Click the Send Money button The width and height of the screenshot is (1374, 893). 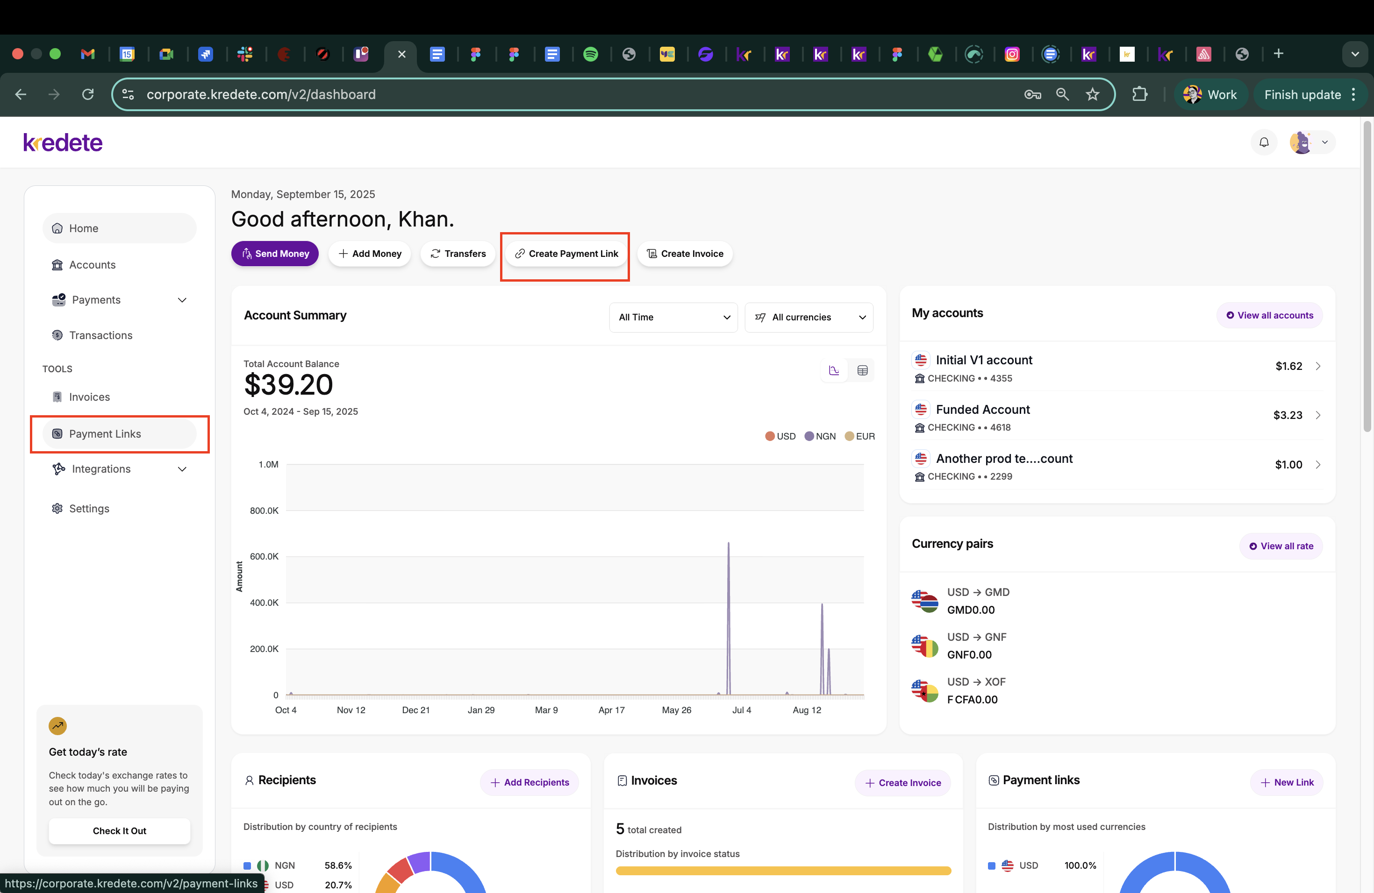click(x=275, y=254)
